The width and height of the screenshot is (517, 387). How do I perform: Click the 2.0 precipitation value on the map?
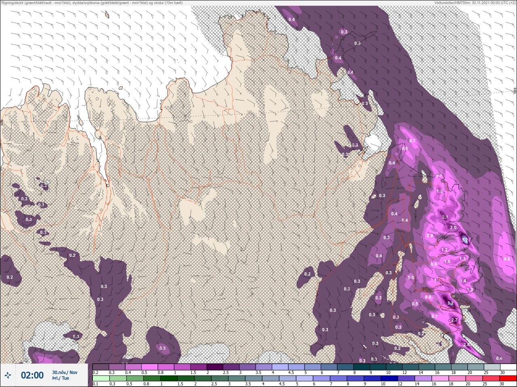point(453,227)
